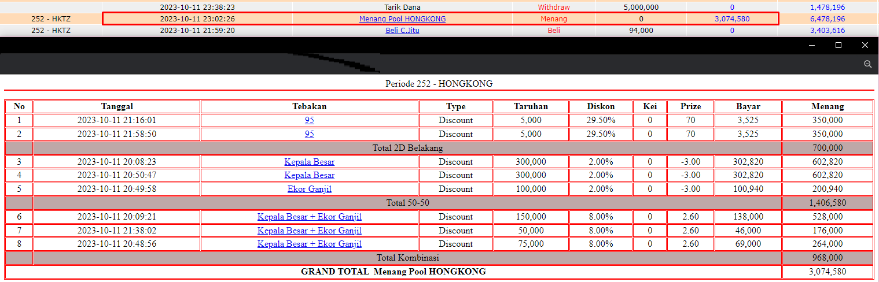The height and width of the screenshot is (282, 879).
Task: Select the Total Kombinasi subtotal row
Action: point(439,258)
